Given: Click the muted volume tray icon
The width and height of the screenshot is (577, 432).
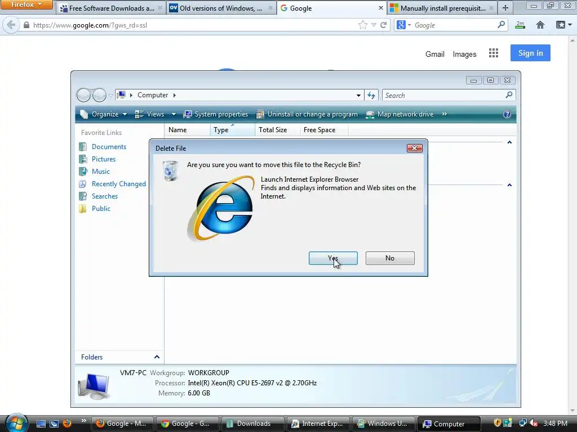Looking at the screenshot, I should (x=534, y=423).
